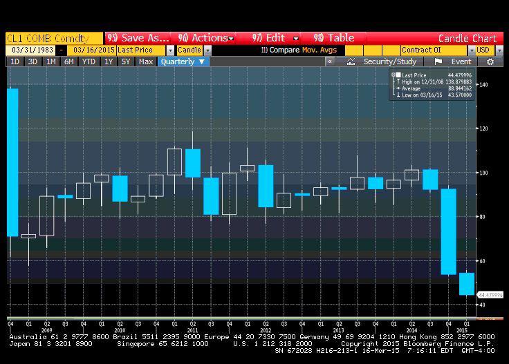Click the 2011 year axis label
This screenshot has width=509, height=364.
192,330
